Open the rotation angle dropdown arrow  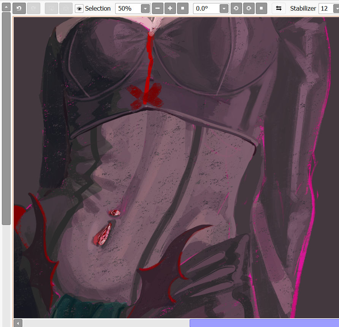pos(224,9)
